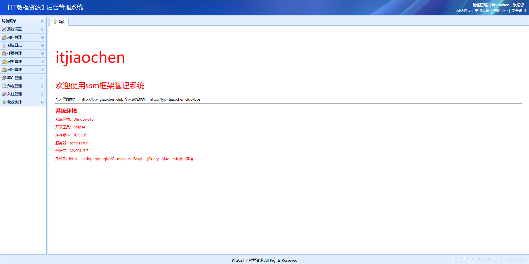
Task: Open the 支持论坛 link
Action: [x=482, y=11]
